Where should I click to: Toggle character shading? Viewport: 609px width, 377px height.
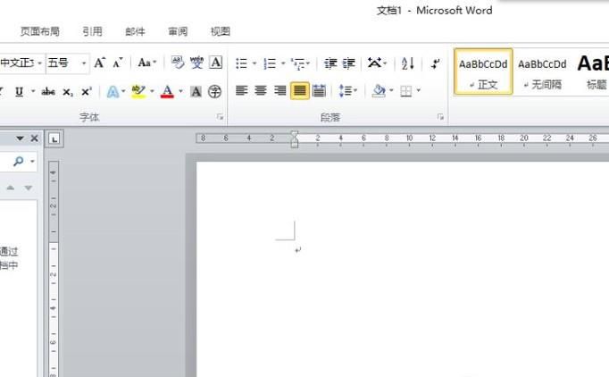(x=196, y=92)
